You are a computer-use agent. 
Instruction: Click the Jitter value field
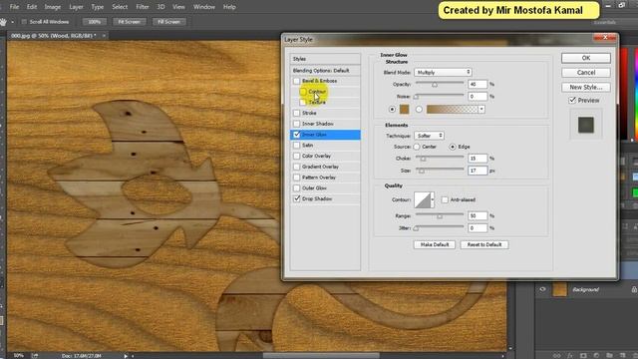pyautogui.click(x=478, y=228)
